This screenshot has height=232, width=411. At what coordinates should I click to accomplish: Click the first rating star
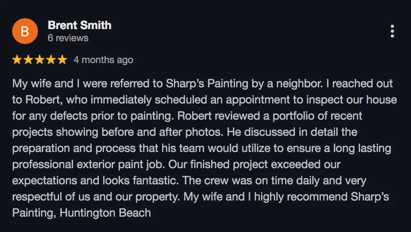pyautogui.click(x=17, y=60)
